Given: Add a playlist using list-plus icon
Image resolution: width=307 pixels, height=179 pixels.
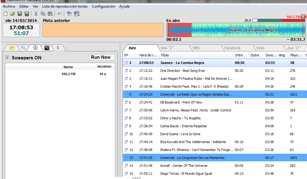Looking at the screenshot, I should pos(77,13).
